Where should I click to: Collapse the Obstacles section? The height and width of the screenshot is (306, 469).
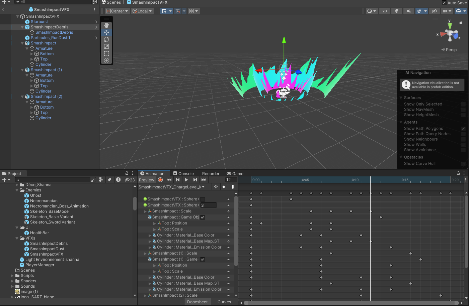[x=401, y=157]
